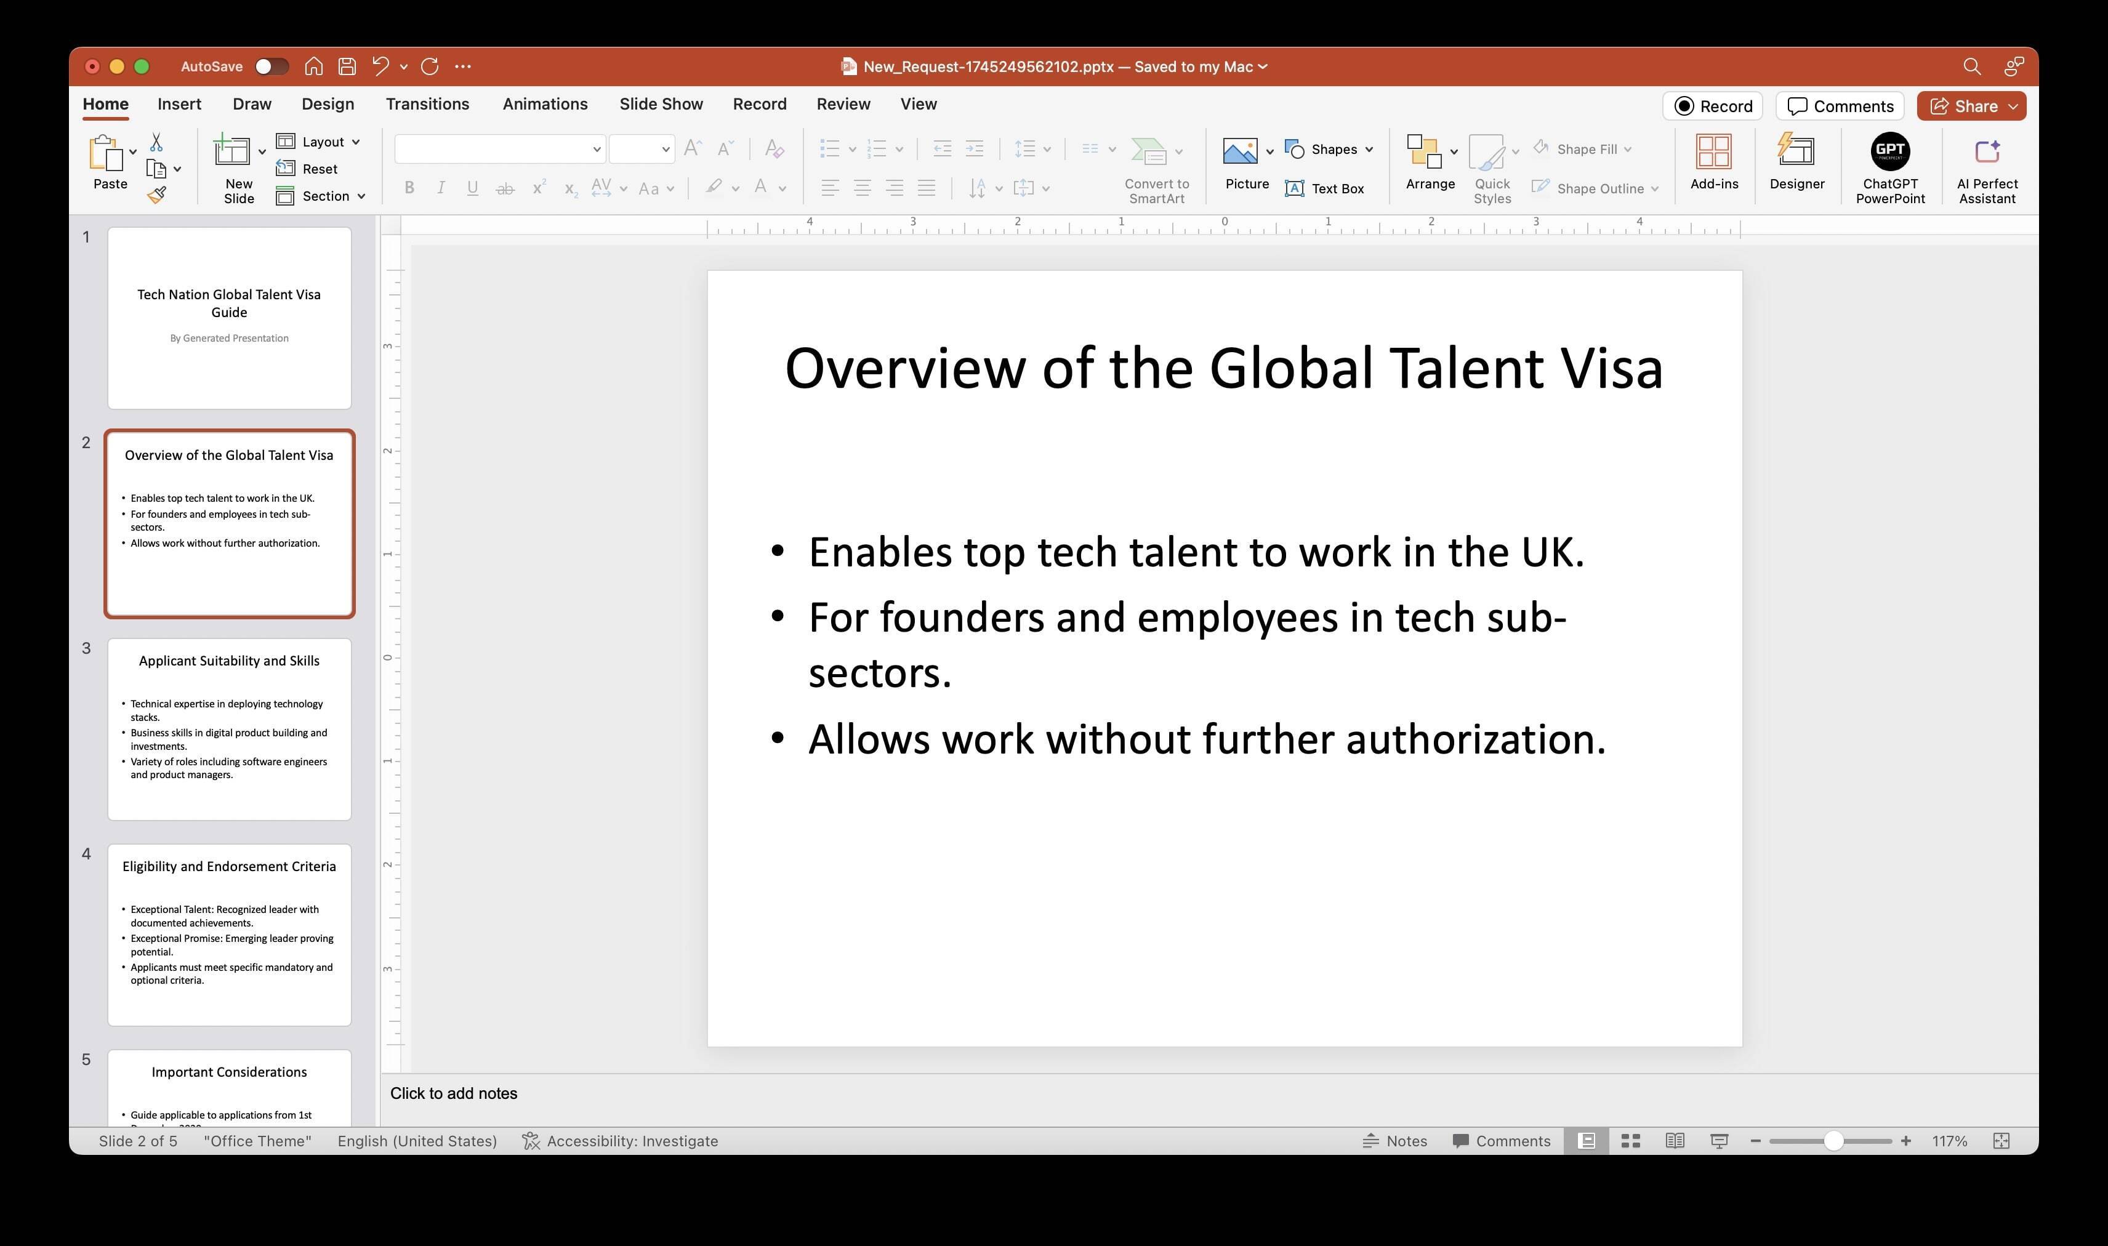Viewport: 2108px width, 1246px height.
Task: Click Convert to SmartArt
Action: coord(1157,171)
